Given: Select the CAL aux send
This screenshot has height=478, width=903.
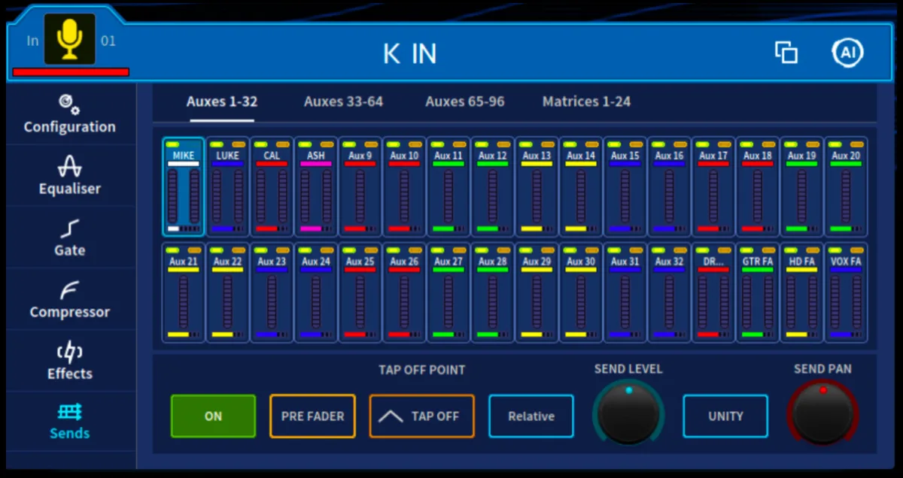Looking at the screenshot, I should [272, 187].
